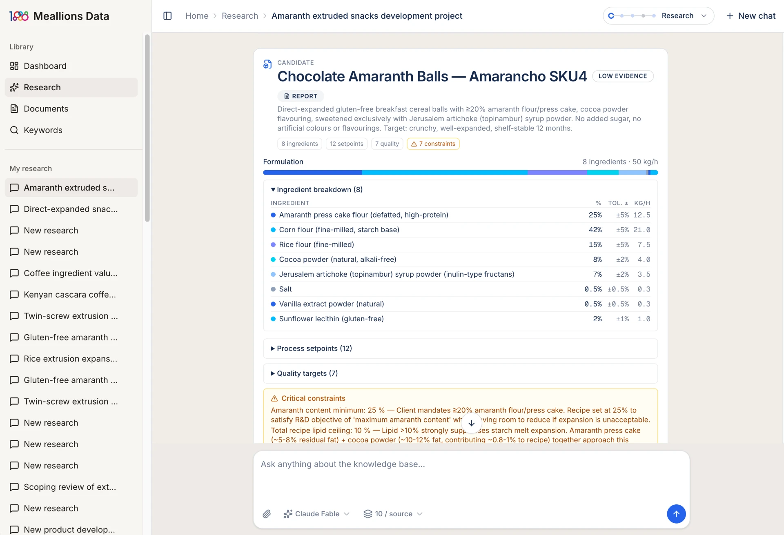This screenshot has width=784, height=535.
Task: Click chat icon beside Amaranth extruded s...
Action: 14,188
